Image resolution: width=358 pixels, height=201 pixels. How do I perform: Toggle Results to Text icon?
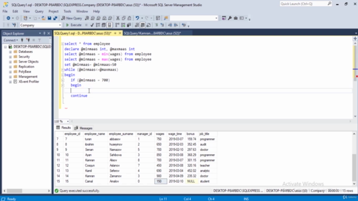[136, 25]
